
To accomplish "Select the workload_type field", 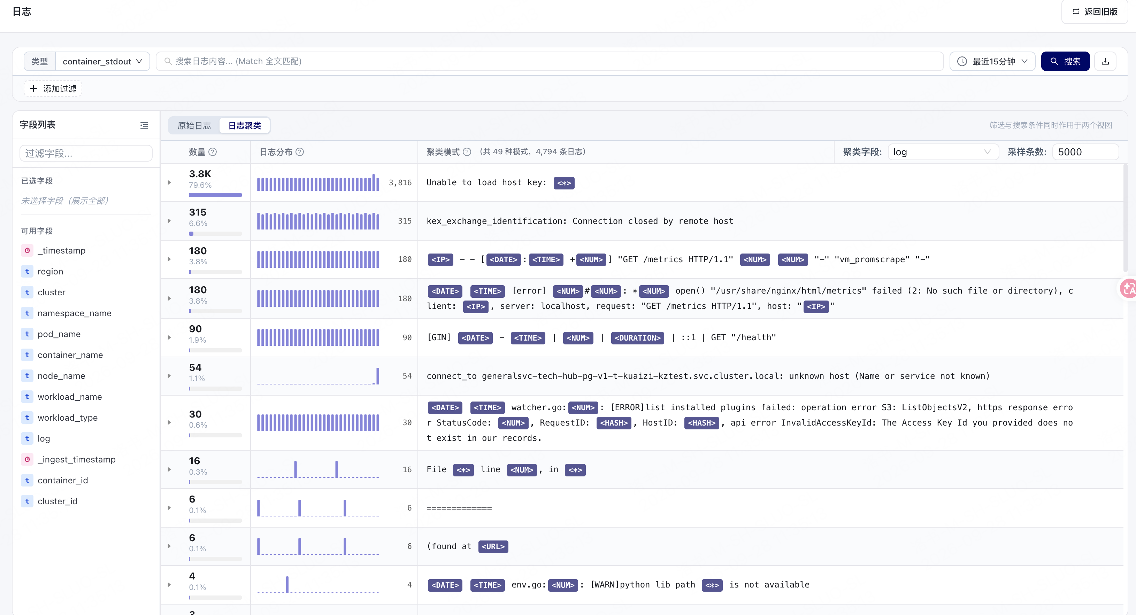I will (68, 418).
